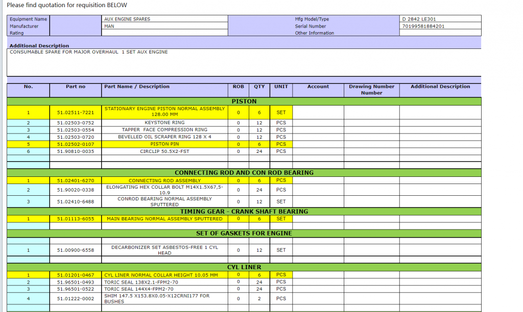Select SET OF GASKETS FOR ENGINE section header
The width and height of the screenshot is (523, 312).
(x=244, y=233)
